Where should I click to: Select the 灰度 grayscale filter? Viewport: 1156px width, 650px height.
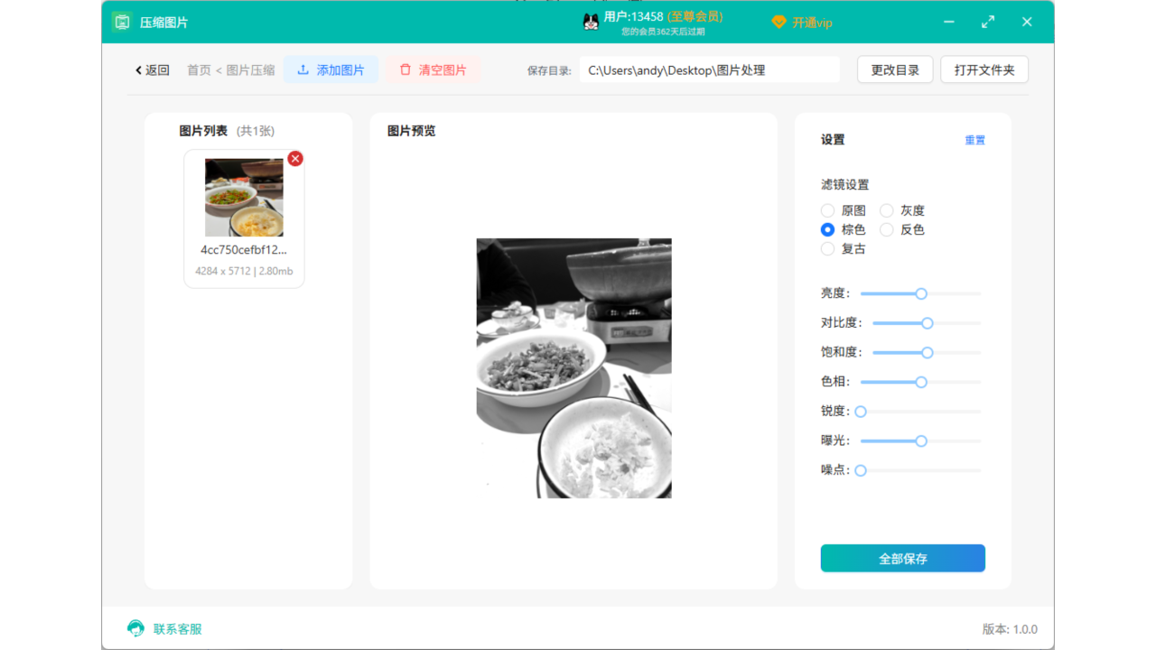[888, 209]
